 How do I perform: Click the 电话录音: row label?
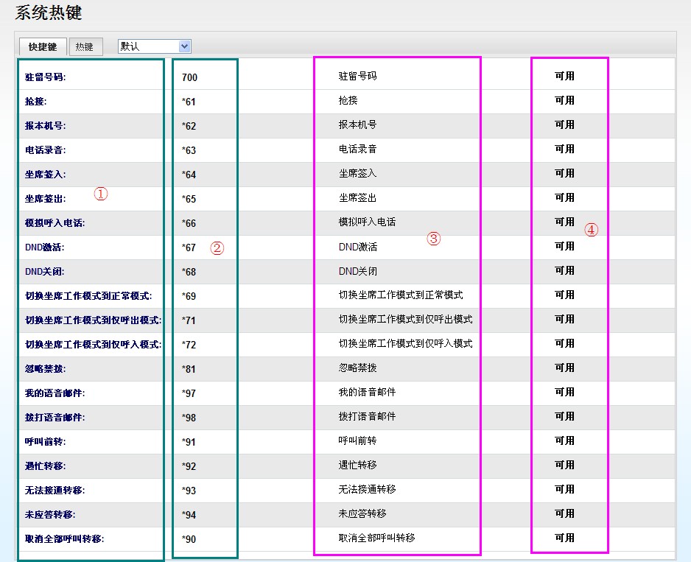46,150
